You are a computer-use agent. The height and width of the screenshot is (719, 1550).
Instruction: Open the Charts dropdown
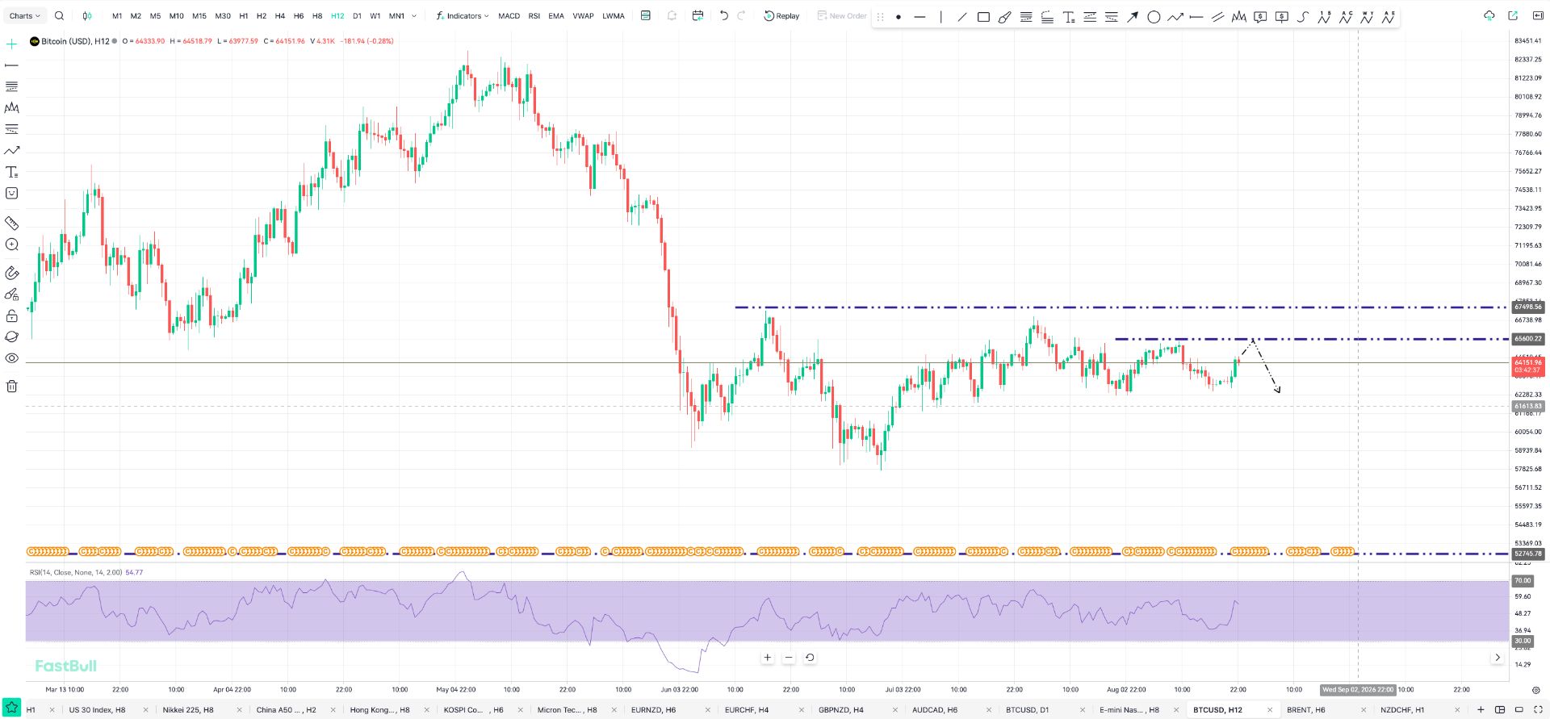(24, 16)
